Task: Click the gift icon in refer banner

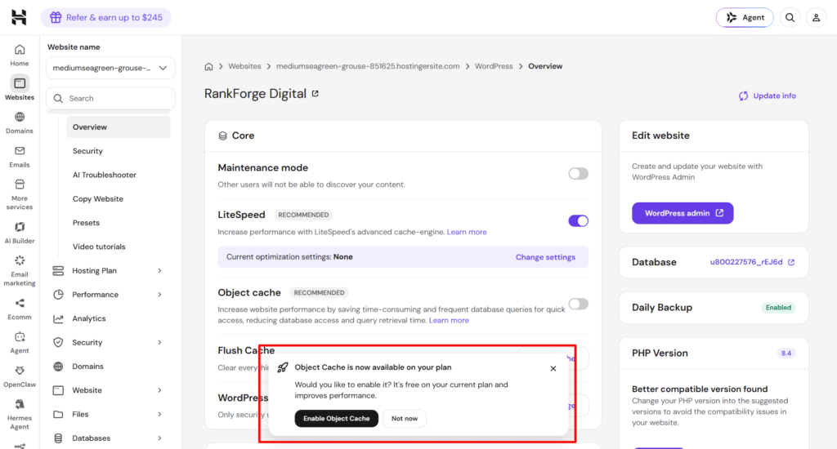Action: (x=56, y=18)
